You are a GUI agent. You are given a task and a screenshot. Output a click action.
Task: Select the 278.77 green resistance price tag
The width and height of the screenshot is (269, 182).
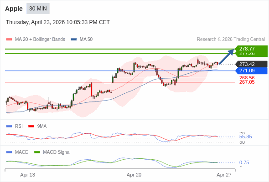pyautogui.click(x=251, y=49)
